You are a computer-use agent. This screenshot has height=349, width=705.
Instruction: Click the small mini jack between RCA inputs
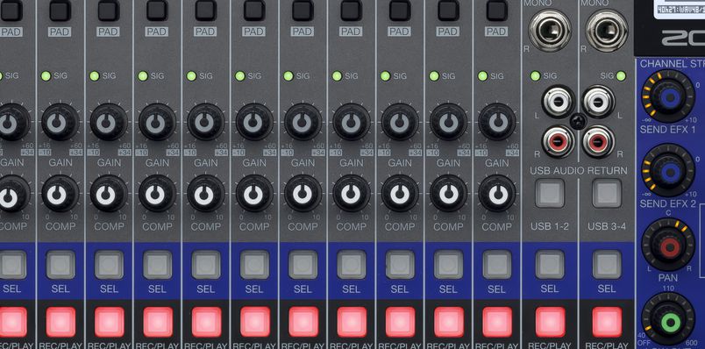coord(578,121)
